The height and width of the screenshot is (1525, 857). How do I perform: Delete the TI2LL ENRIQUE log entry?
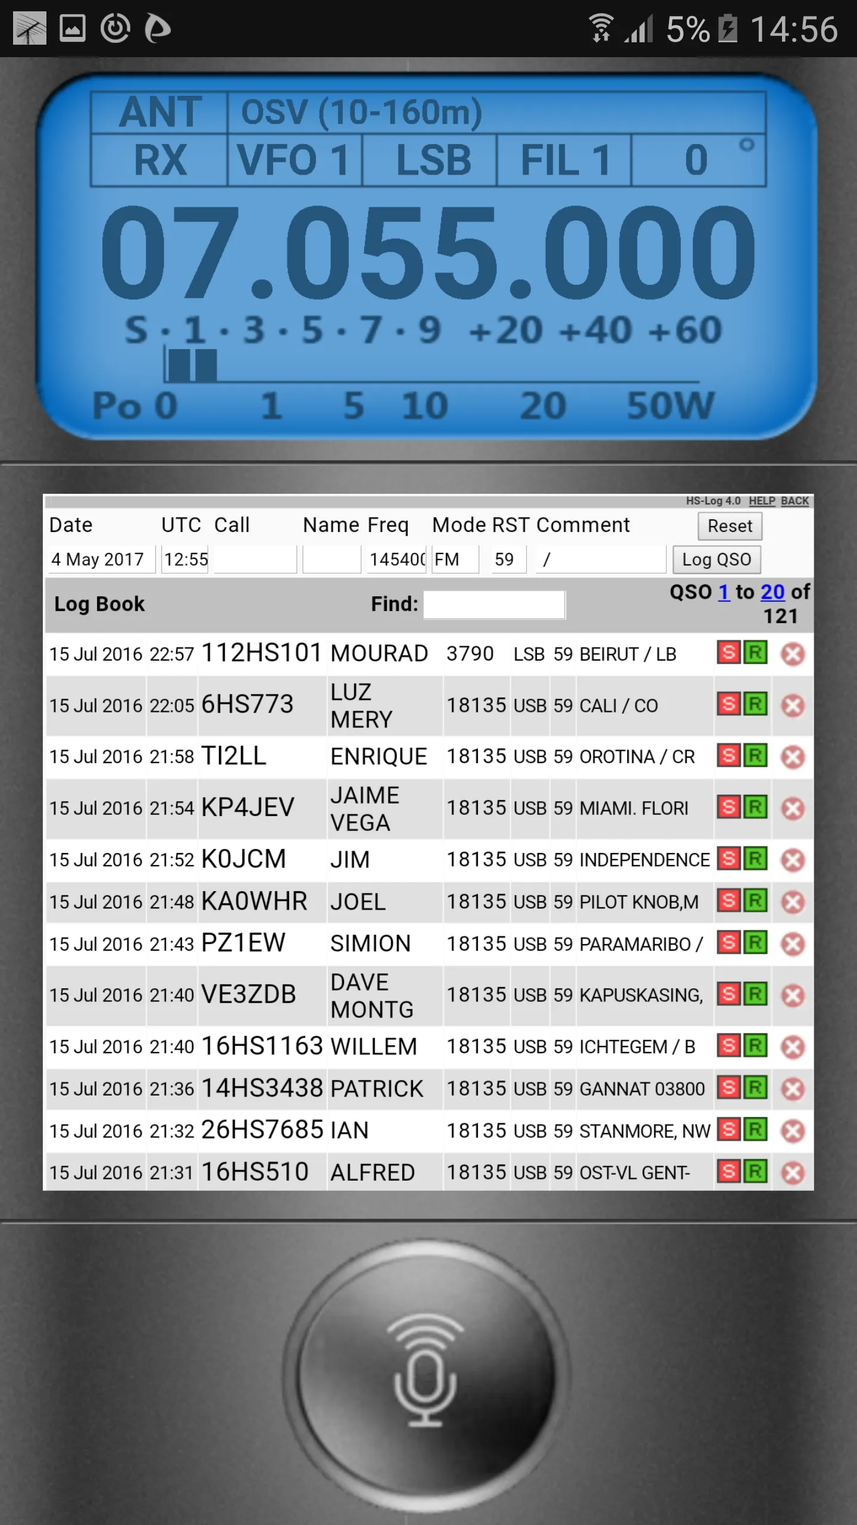tap(793, 757)
